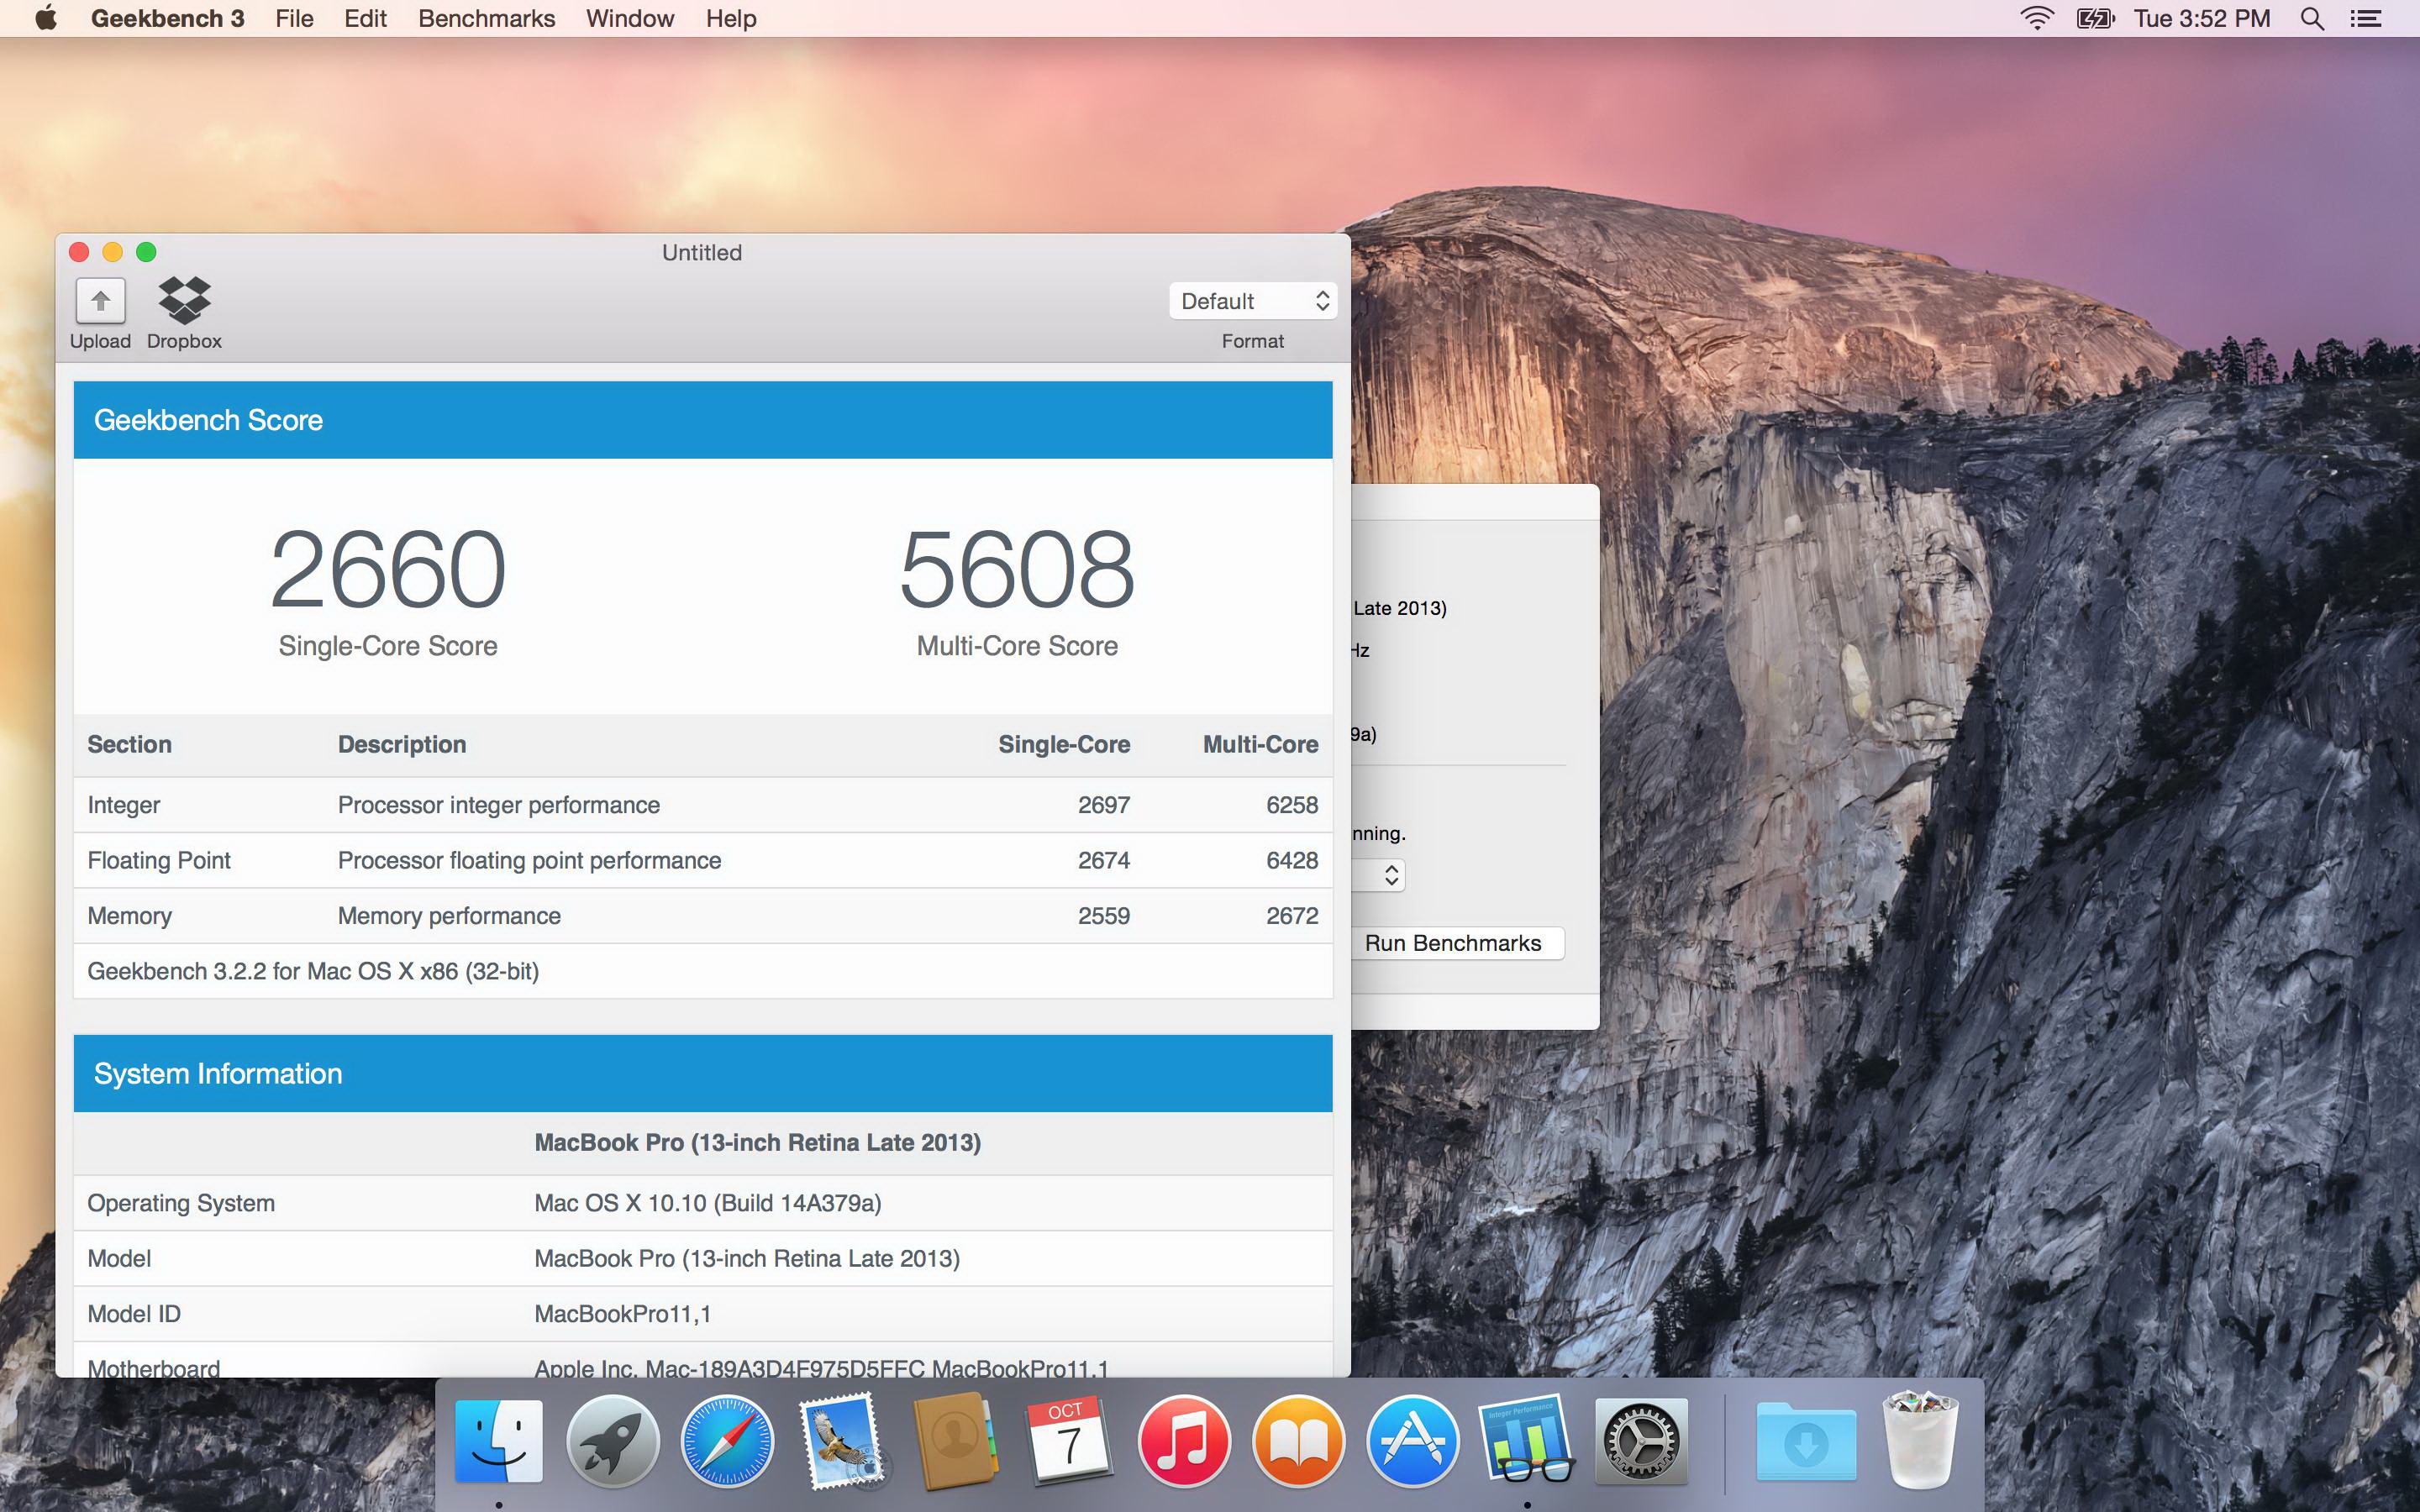Screen dimensions: 2420x1512
Task: Open Notification Center menu bar icon
Action: [x=2365, y=19]
